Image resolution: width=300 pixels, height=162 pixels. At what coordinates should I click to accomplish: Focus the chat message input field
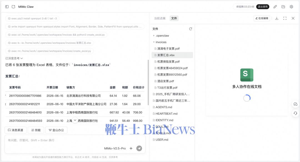[x=75, y=140]
